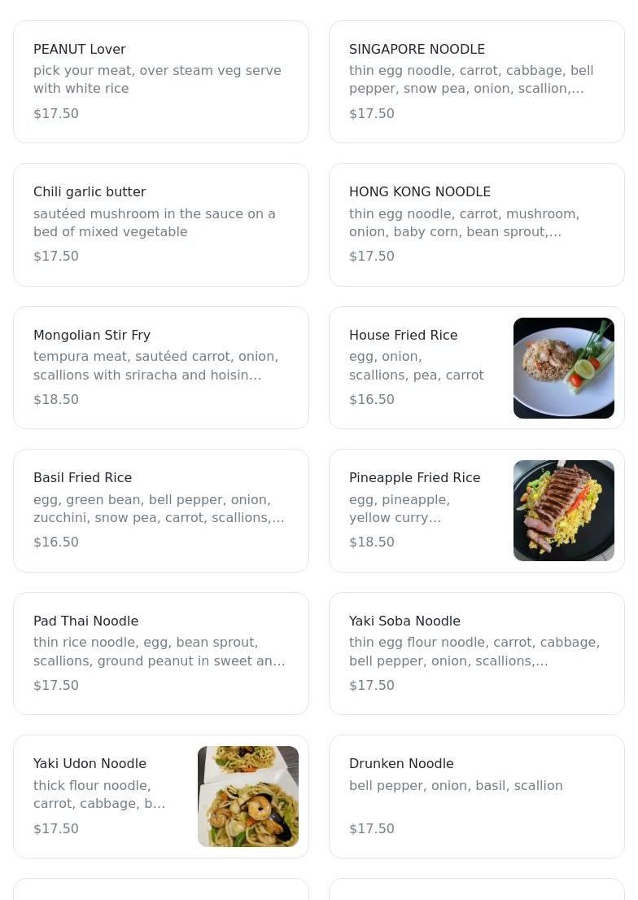
Task: Open the House Fried Rice title
Action: (x=403, y=335)
